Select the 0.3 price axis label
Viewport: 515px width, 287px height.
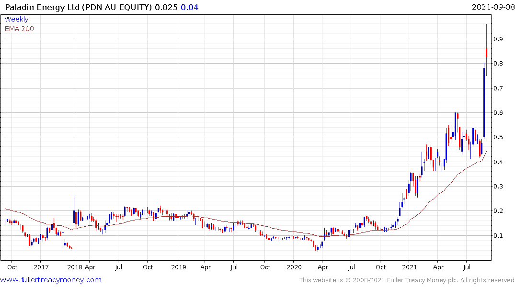pos(498,186)
